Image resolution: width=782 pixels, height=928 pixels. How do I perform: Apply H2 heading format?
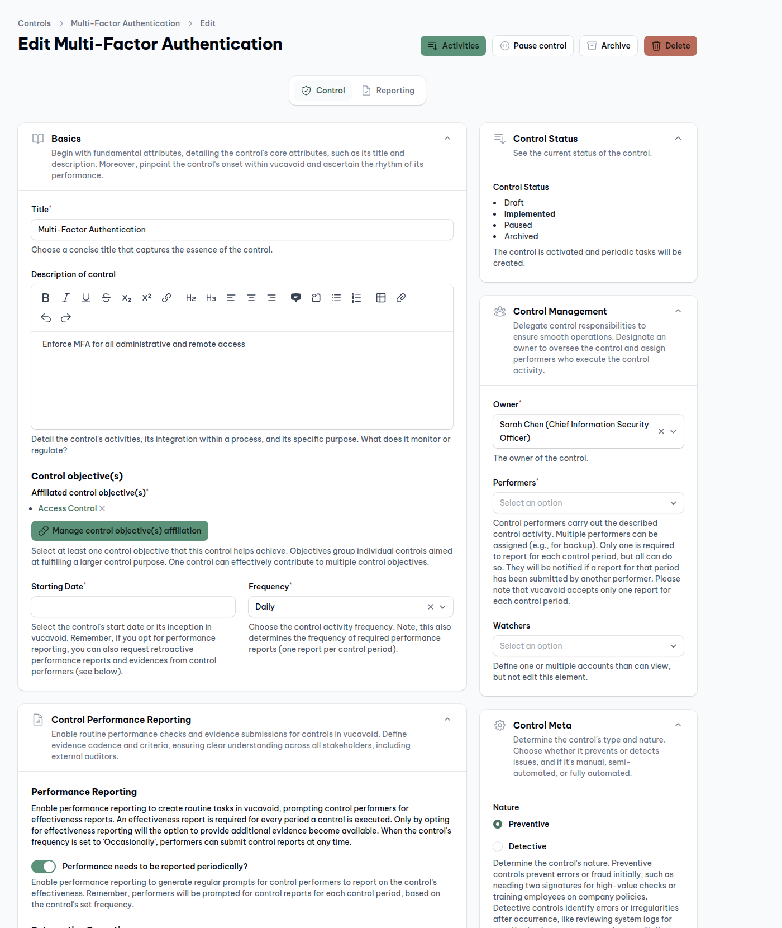click(x=190, y=298)
